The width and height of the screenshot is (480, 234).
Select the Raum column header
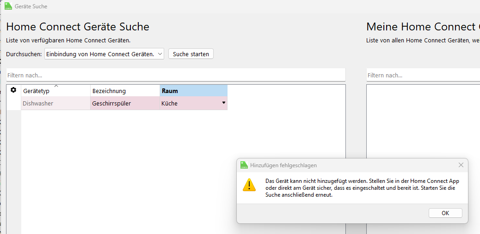tap(193, 91)
